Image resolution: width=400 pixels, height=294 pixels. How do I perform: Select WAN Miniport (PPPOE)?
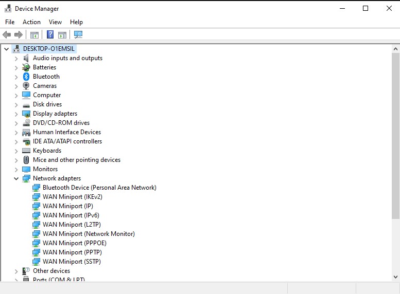(75, 243)
